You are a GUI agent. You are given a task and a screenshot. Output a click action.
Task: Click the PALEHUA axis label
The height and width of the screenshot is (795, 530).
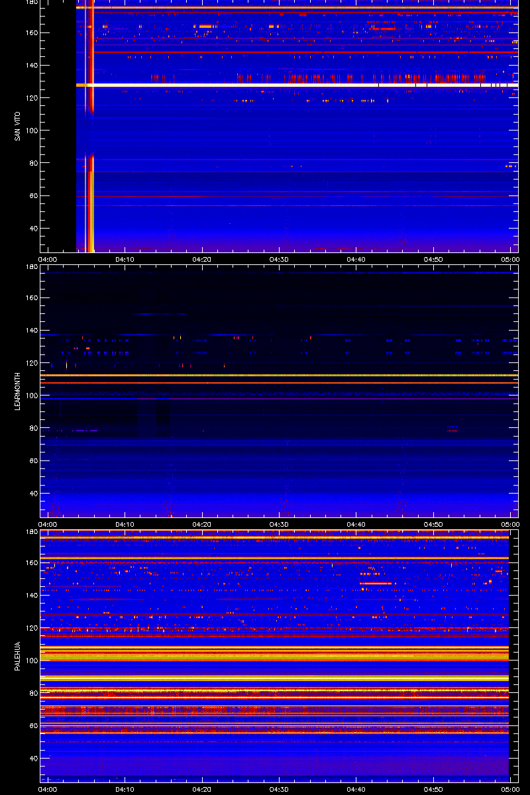point(18,657)
